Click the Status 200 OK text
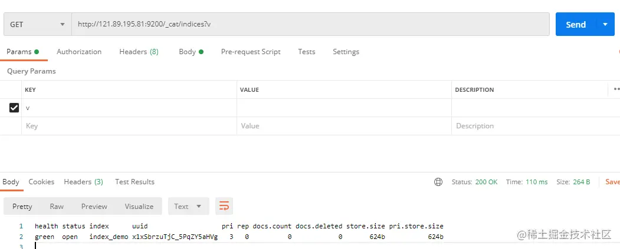Image resolution: width=620 pixels, height=249 pixels. (474, 182)
